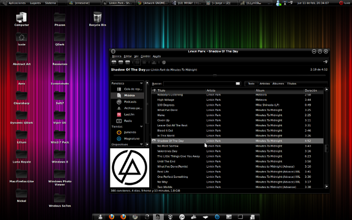Launch VirtualBox cube icon in dock
This screenshot has width=352, height=220.
click(171, 217)
